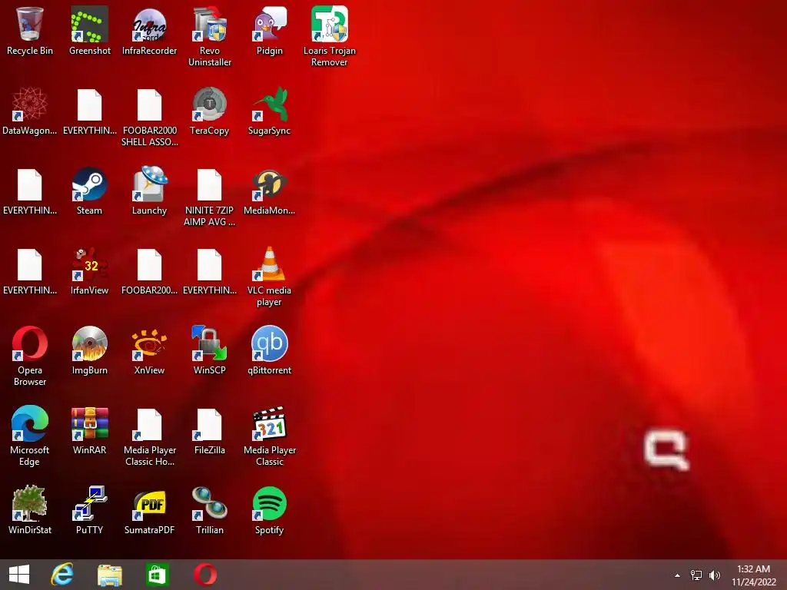Viewport: 787px width, 590px height.
Task: Launch Media Player Classic with the 321 clapperboard icon
Action: click(270, 436)
